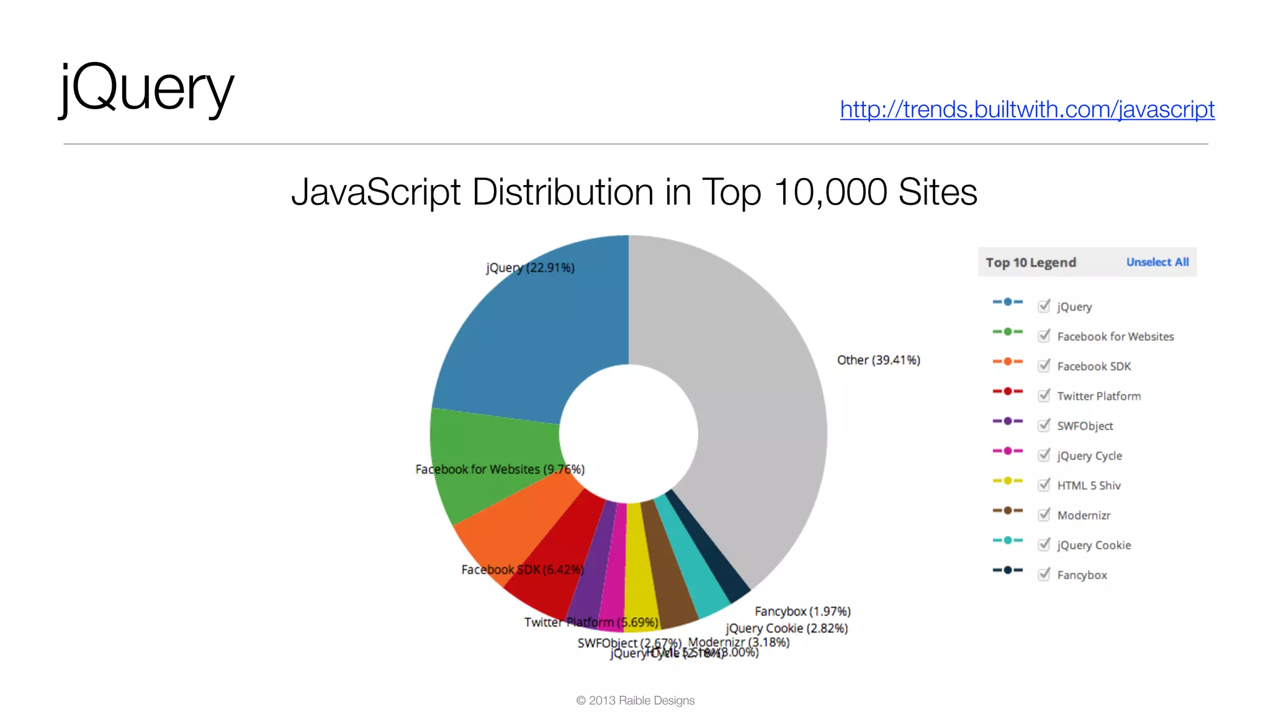Toggle the Facebook SDK checkbox
Viewport: 1271px width, 715px height.
tap(1044, 365)
